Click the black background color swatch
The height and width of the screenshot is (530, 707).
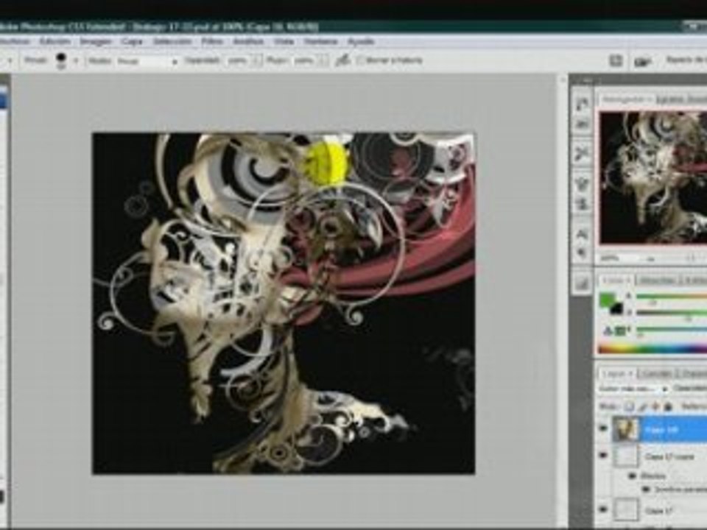616,308
